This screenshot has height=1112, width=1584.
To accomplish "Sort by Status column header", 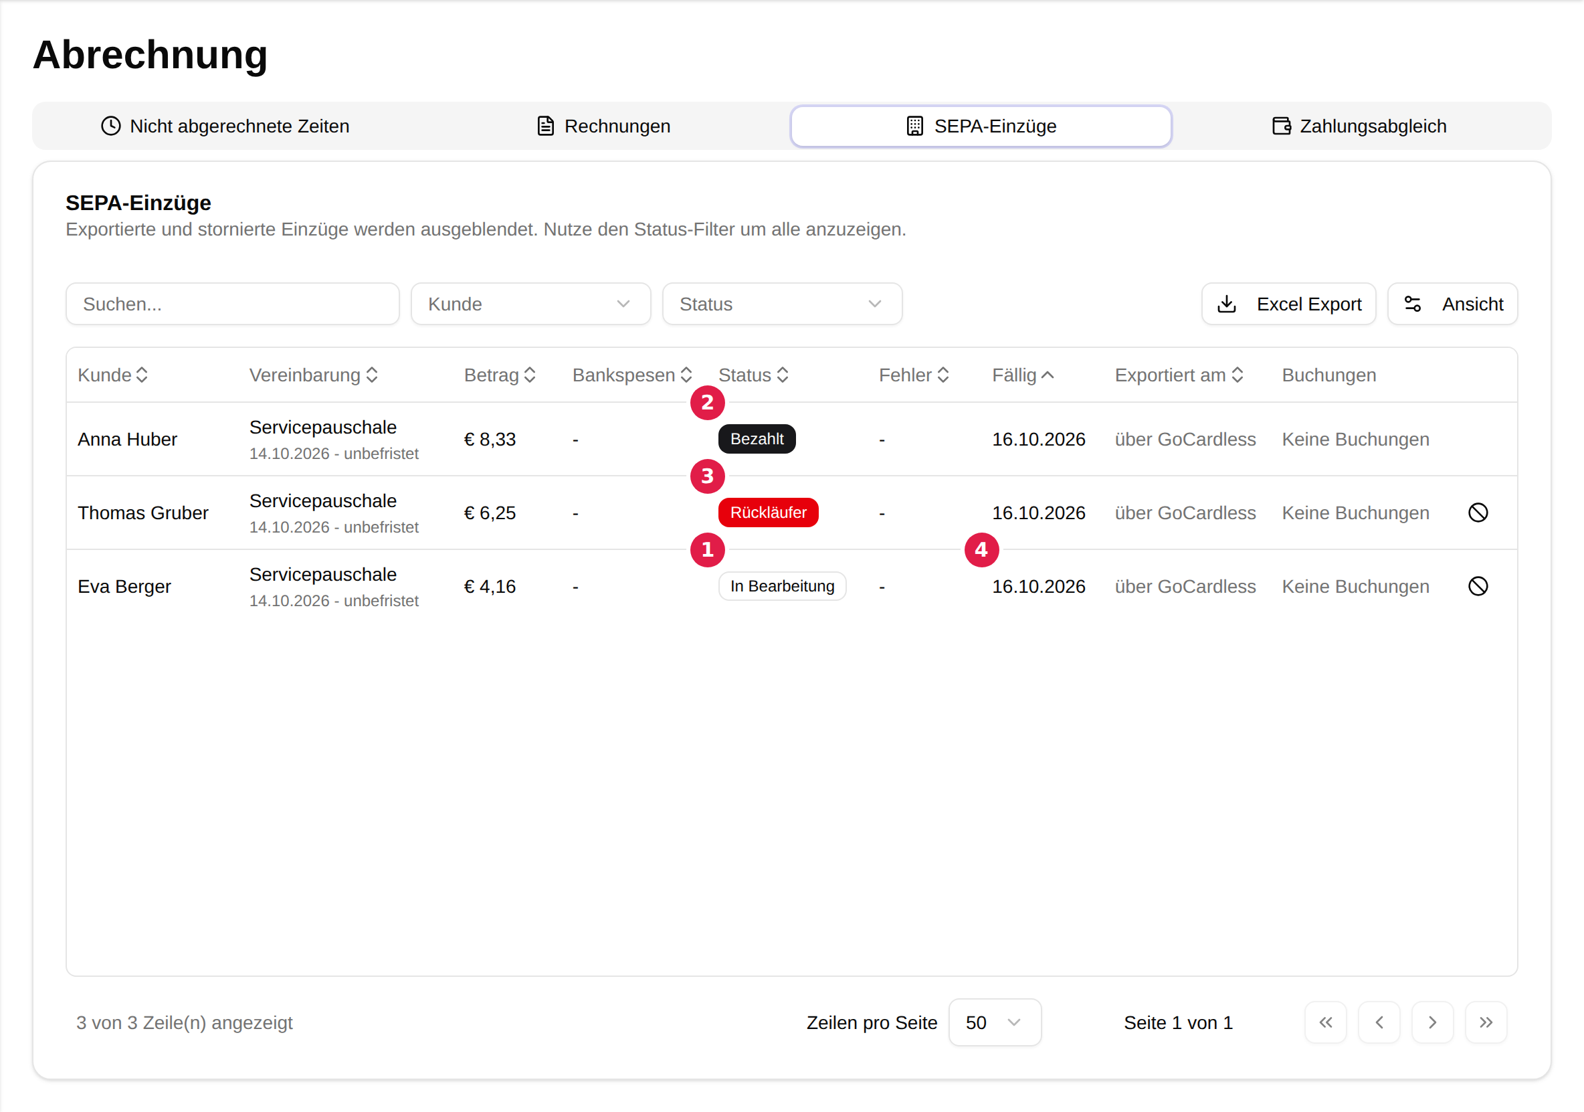I will (x=753, y=375).
